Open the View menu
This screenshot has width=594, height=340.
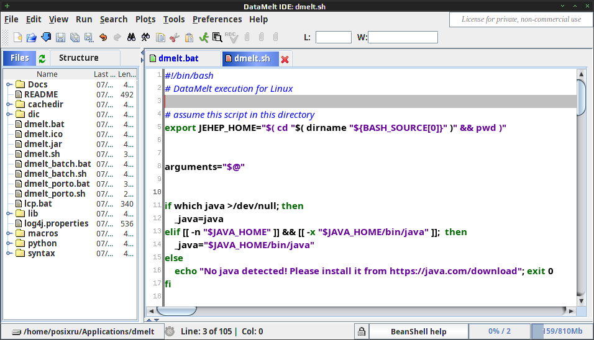(x=59, y=19)
